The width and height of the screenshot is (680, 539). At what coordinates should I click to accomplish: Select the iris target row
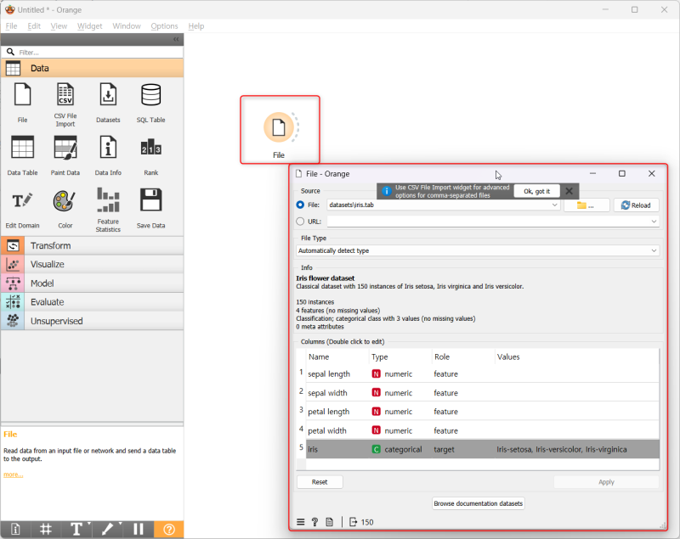(x=483, y=449)
